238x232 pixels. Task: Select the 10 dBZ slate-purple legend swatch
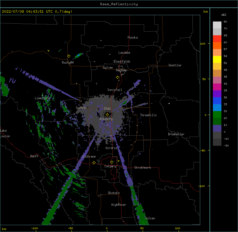click(217, 128)
